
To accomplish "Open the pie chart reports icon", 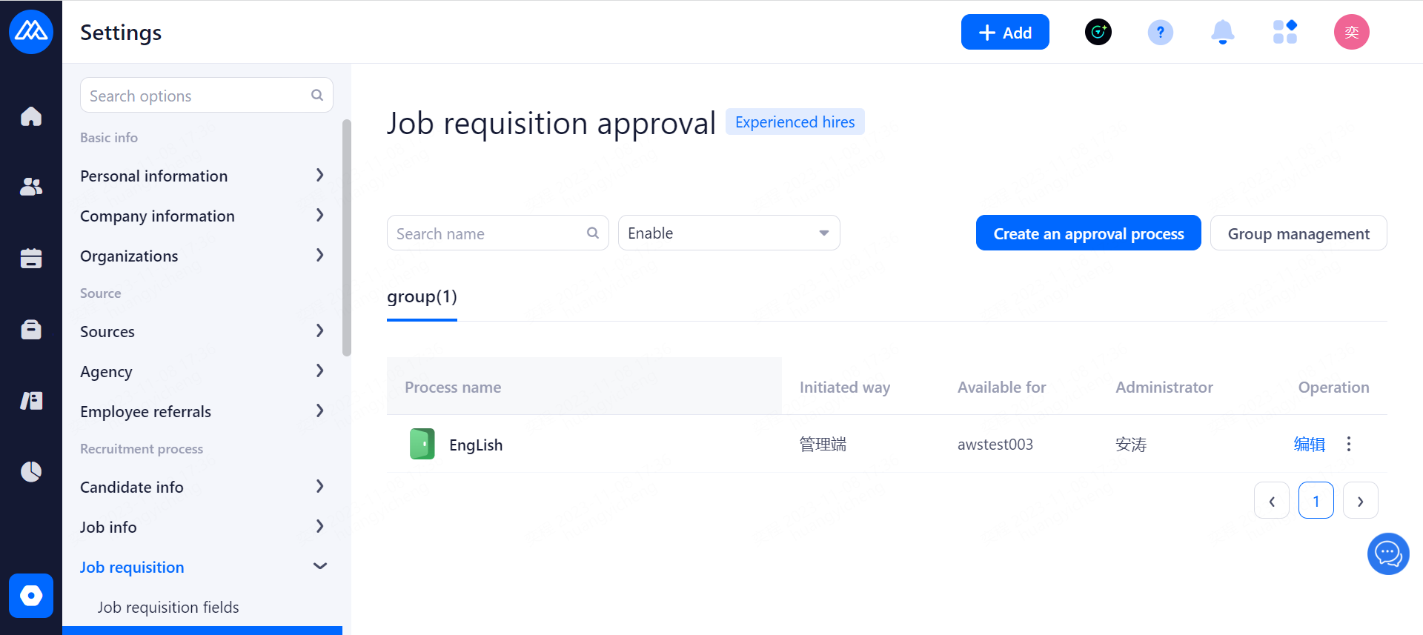I will (x=31, y=471).
